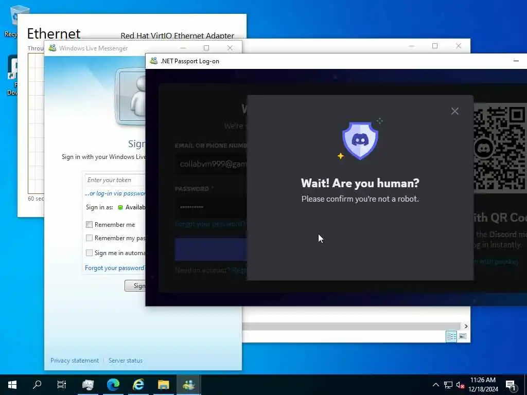This screenshot has width=527, height=395.
Task: Switch to details view icon in back window
Action: pos(451,336)
